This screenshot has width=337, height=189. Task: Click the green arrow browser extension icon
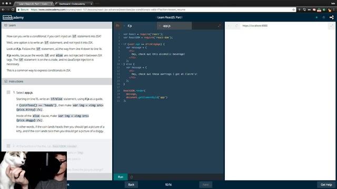tap(324, 9)
